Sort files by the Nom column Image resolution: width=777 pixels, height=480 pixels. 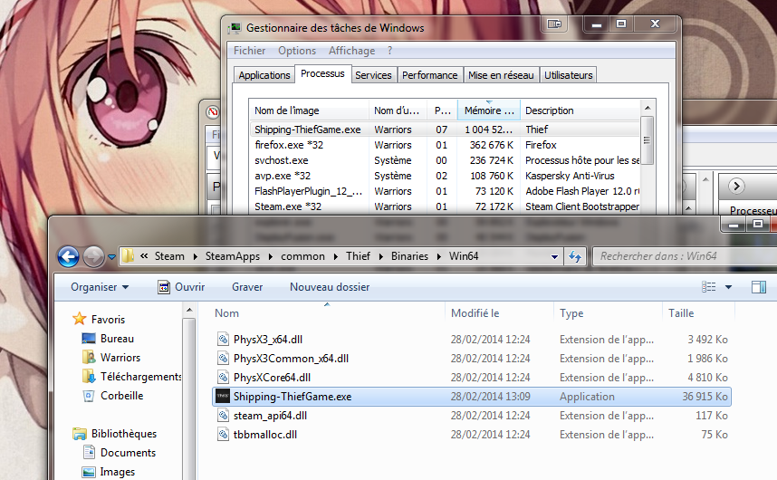click(x=226, y=313)
